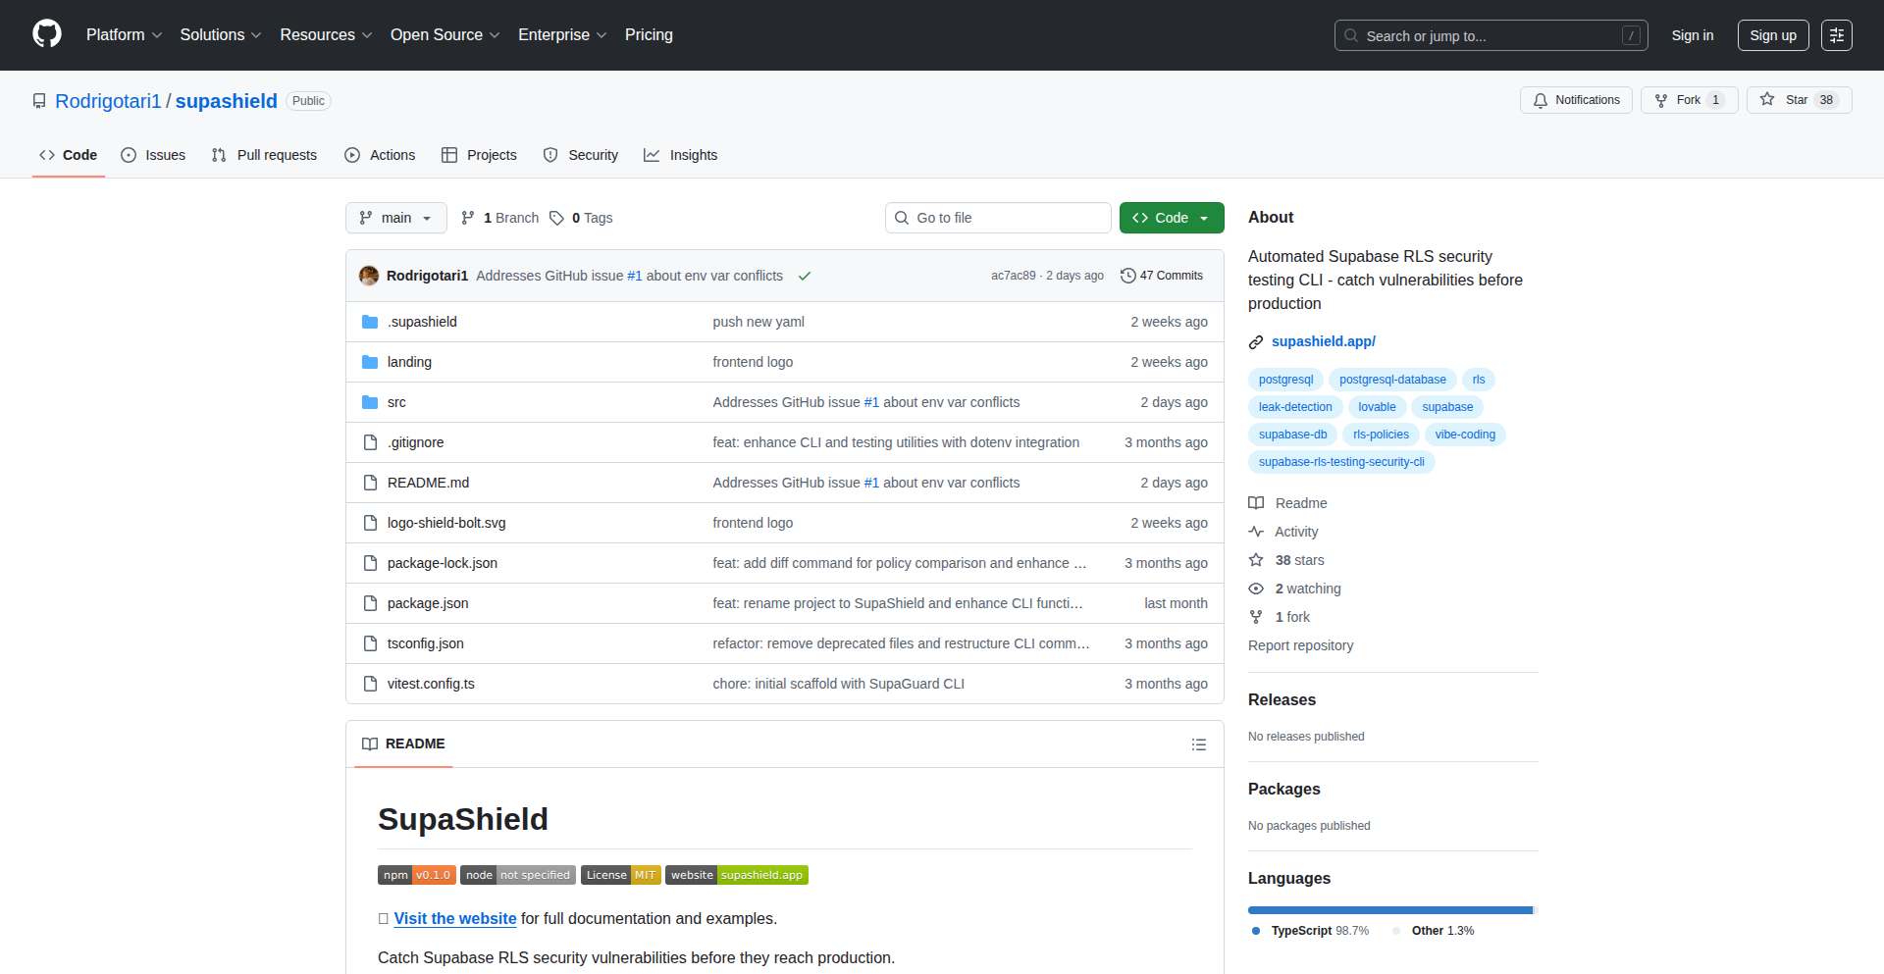Switch to the Issues tab
The width and height of the screenshot is (1884, 974).
coord(153,155)
